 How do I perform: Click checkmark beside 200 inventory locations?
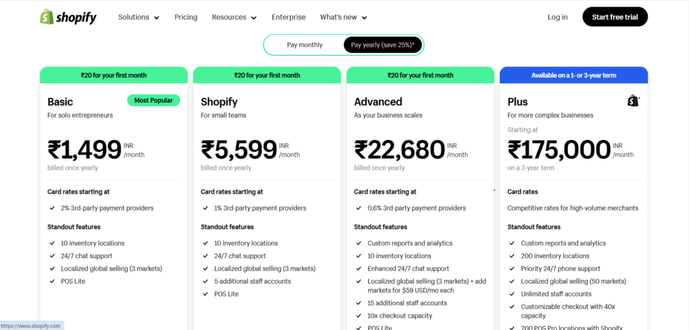pyautogui.click(x=512, y=256)
